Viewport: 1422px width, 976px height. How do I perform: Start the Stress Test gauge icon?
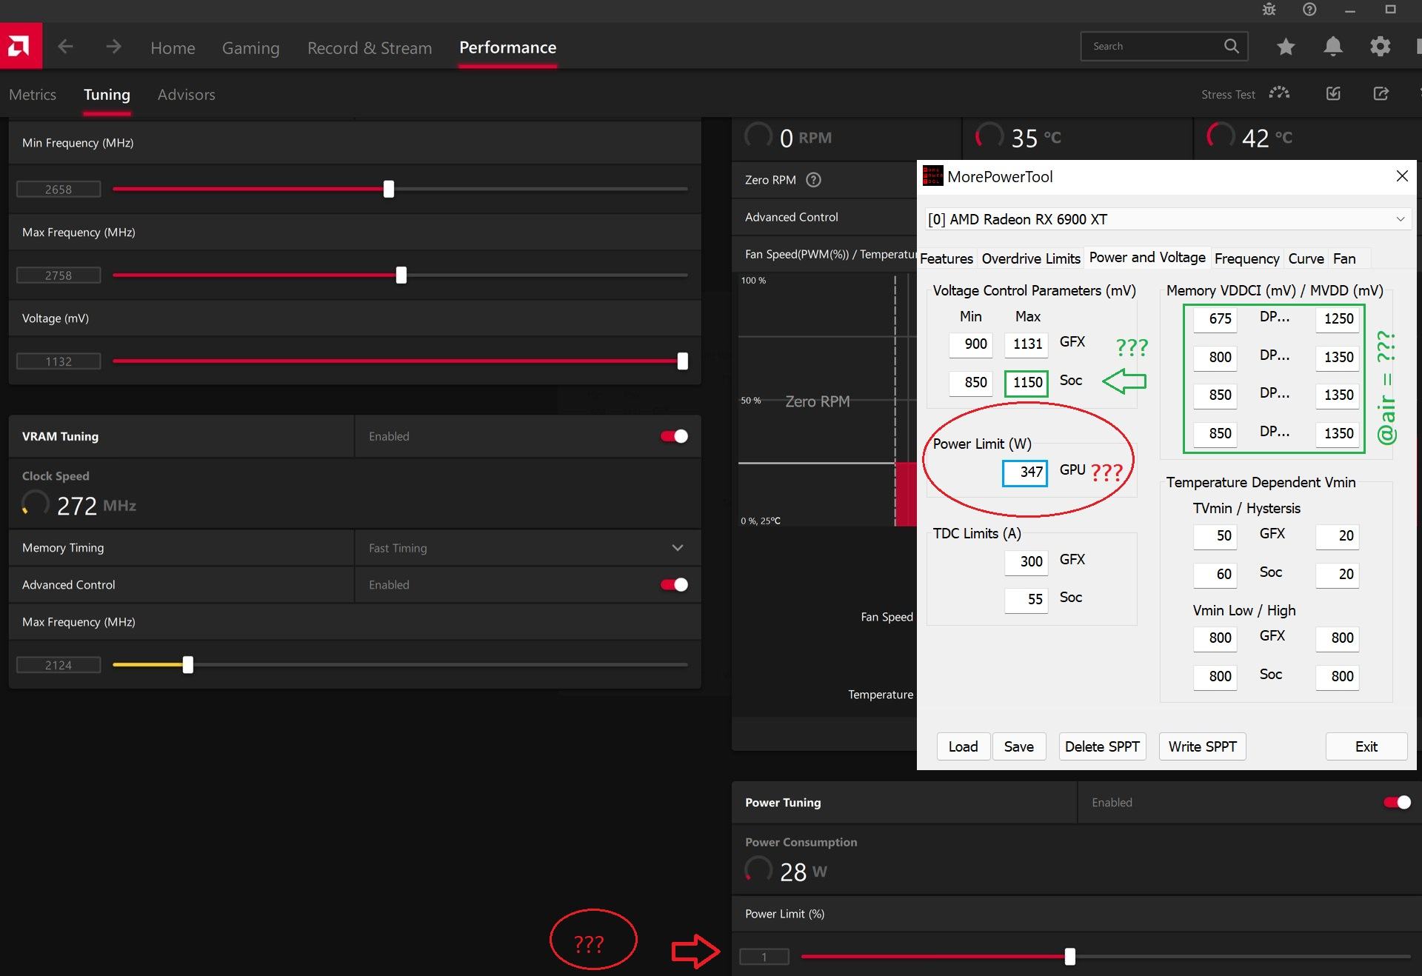(1279, 93)
